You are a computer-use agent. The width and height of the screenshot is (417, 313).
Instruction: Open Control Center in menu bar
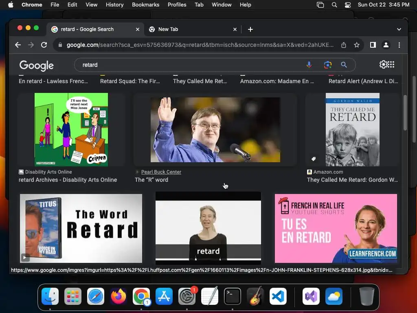click(x=348, y=5)
